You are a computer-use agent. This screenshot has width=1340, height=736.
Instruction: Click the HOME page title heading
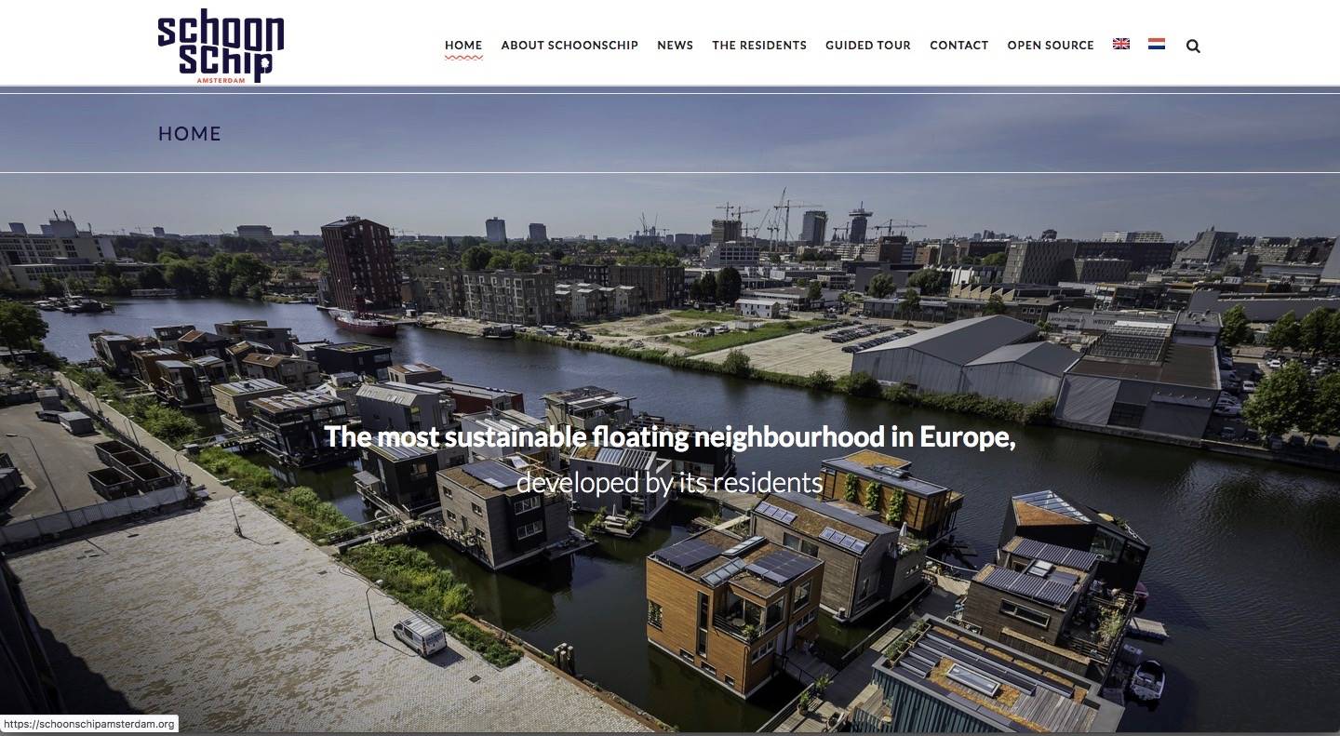coord(190,134)
